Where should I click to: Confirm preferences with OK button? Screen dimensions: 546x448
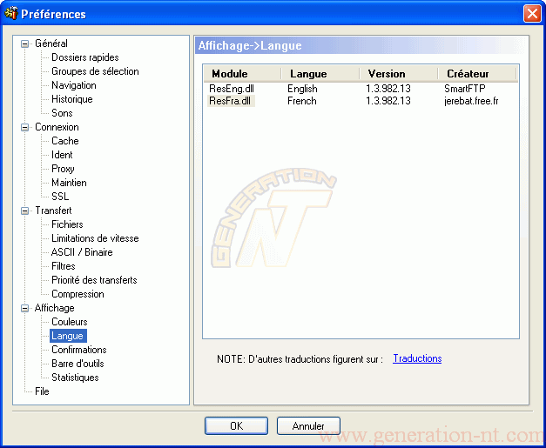[237, 425]
